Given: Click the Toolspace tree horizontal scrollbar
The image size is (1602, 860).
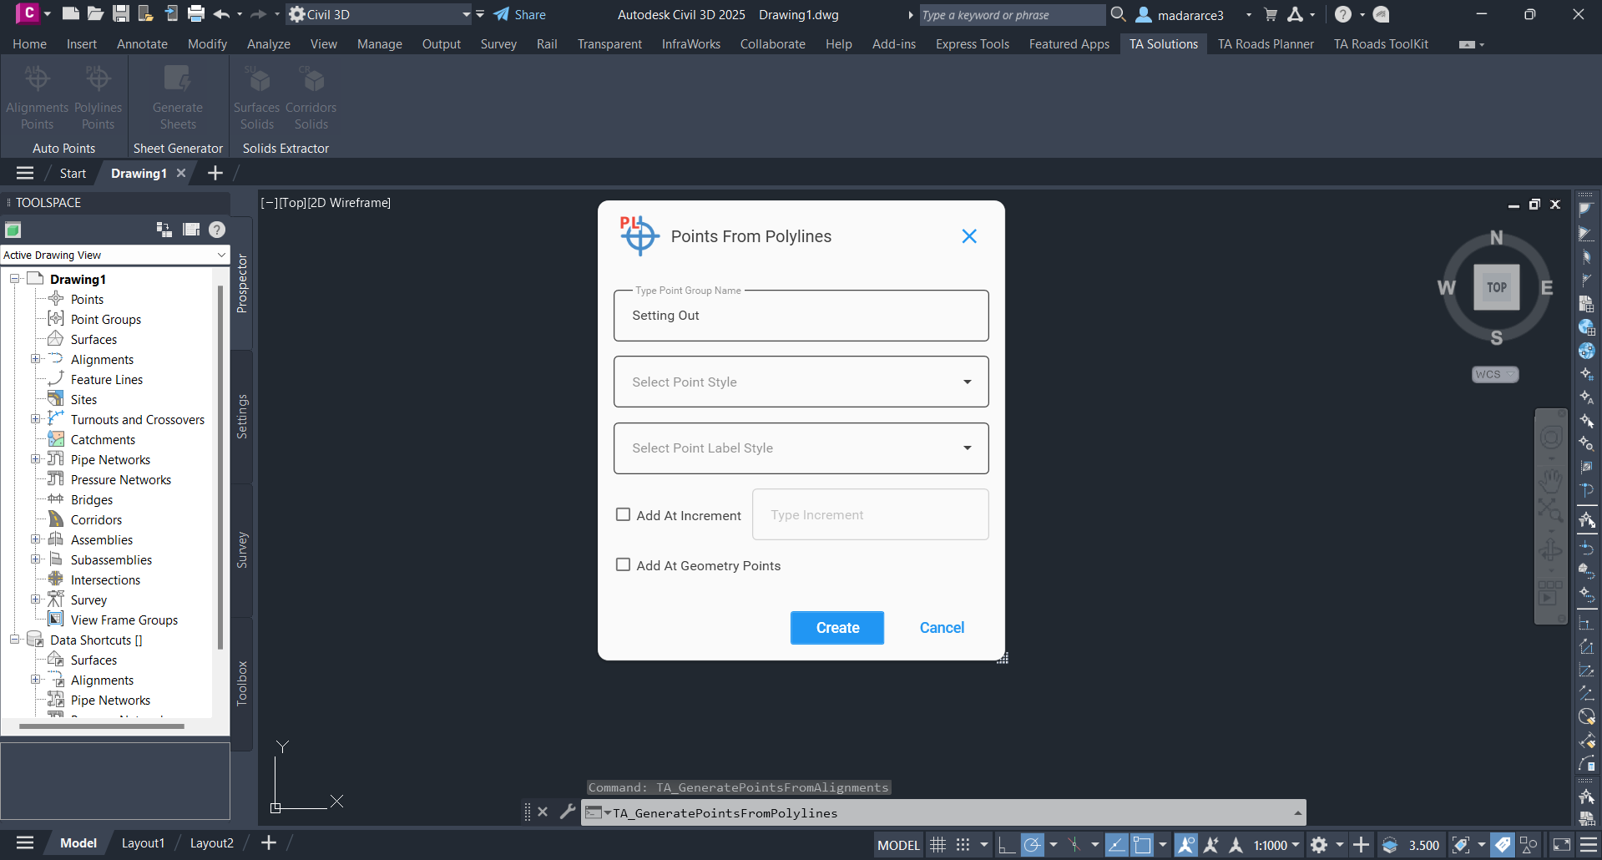Looking at the screenshot, I should pyautogui.click(x=102, y=726).
